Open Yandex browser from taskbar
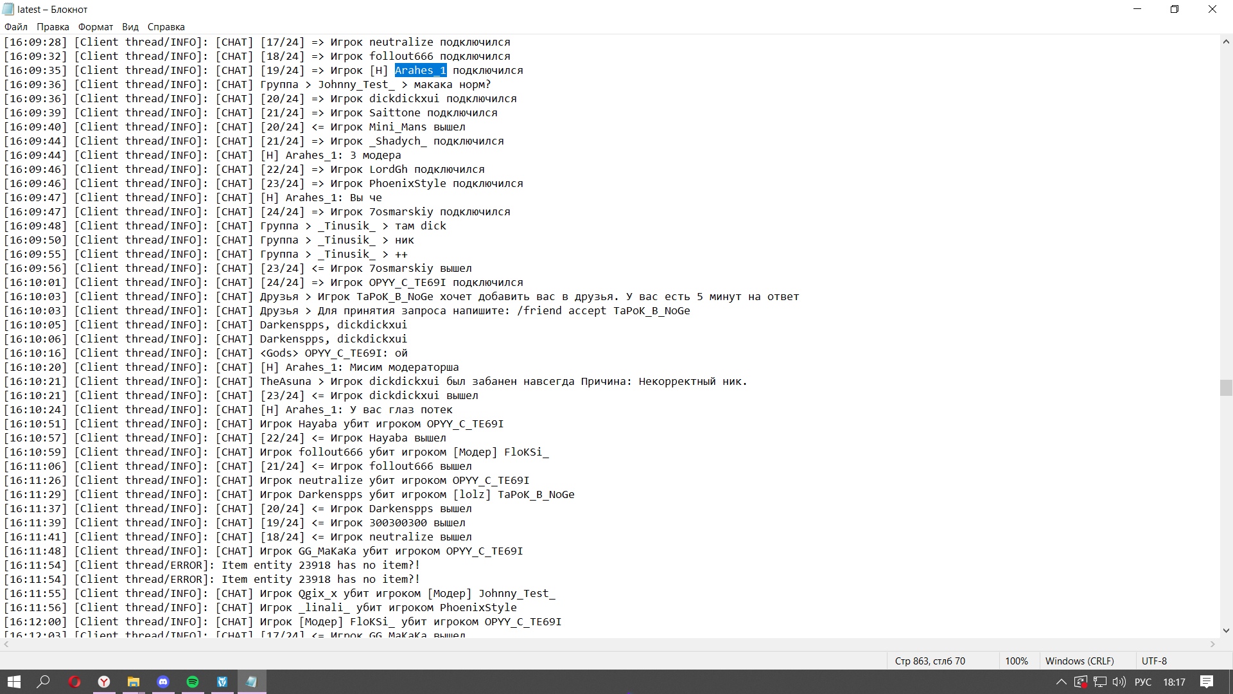This screenshot has width=1233, height=694. pyautogui.click(x=104, y=682)
